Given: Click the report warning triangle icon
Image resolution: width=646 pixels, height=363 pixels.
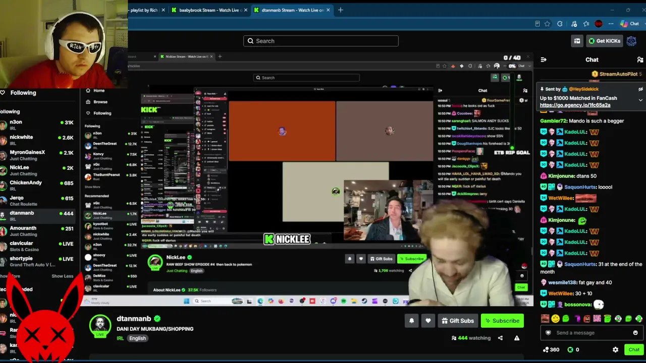Looking at the screenshot, I should [x=517, y=338].
